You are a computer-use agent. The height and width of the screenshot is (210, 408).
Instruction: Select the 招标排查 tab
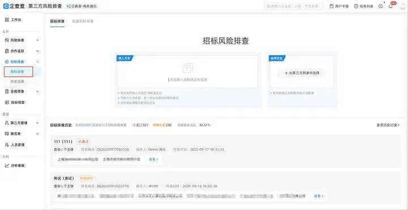[x=57, y=22]
